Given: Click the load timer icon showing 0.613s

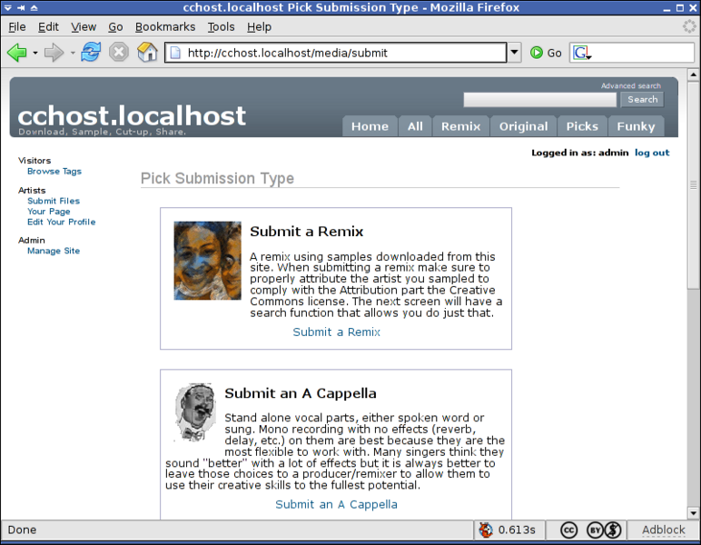Looking at the screenshot, I should 486,530.
